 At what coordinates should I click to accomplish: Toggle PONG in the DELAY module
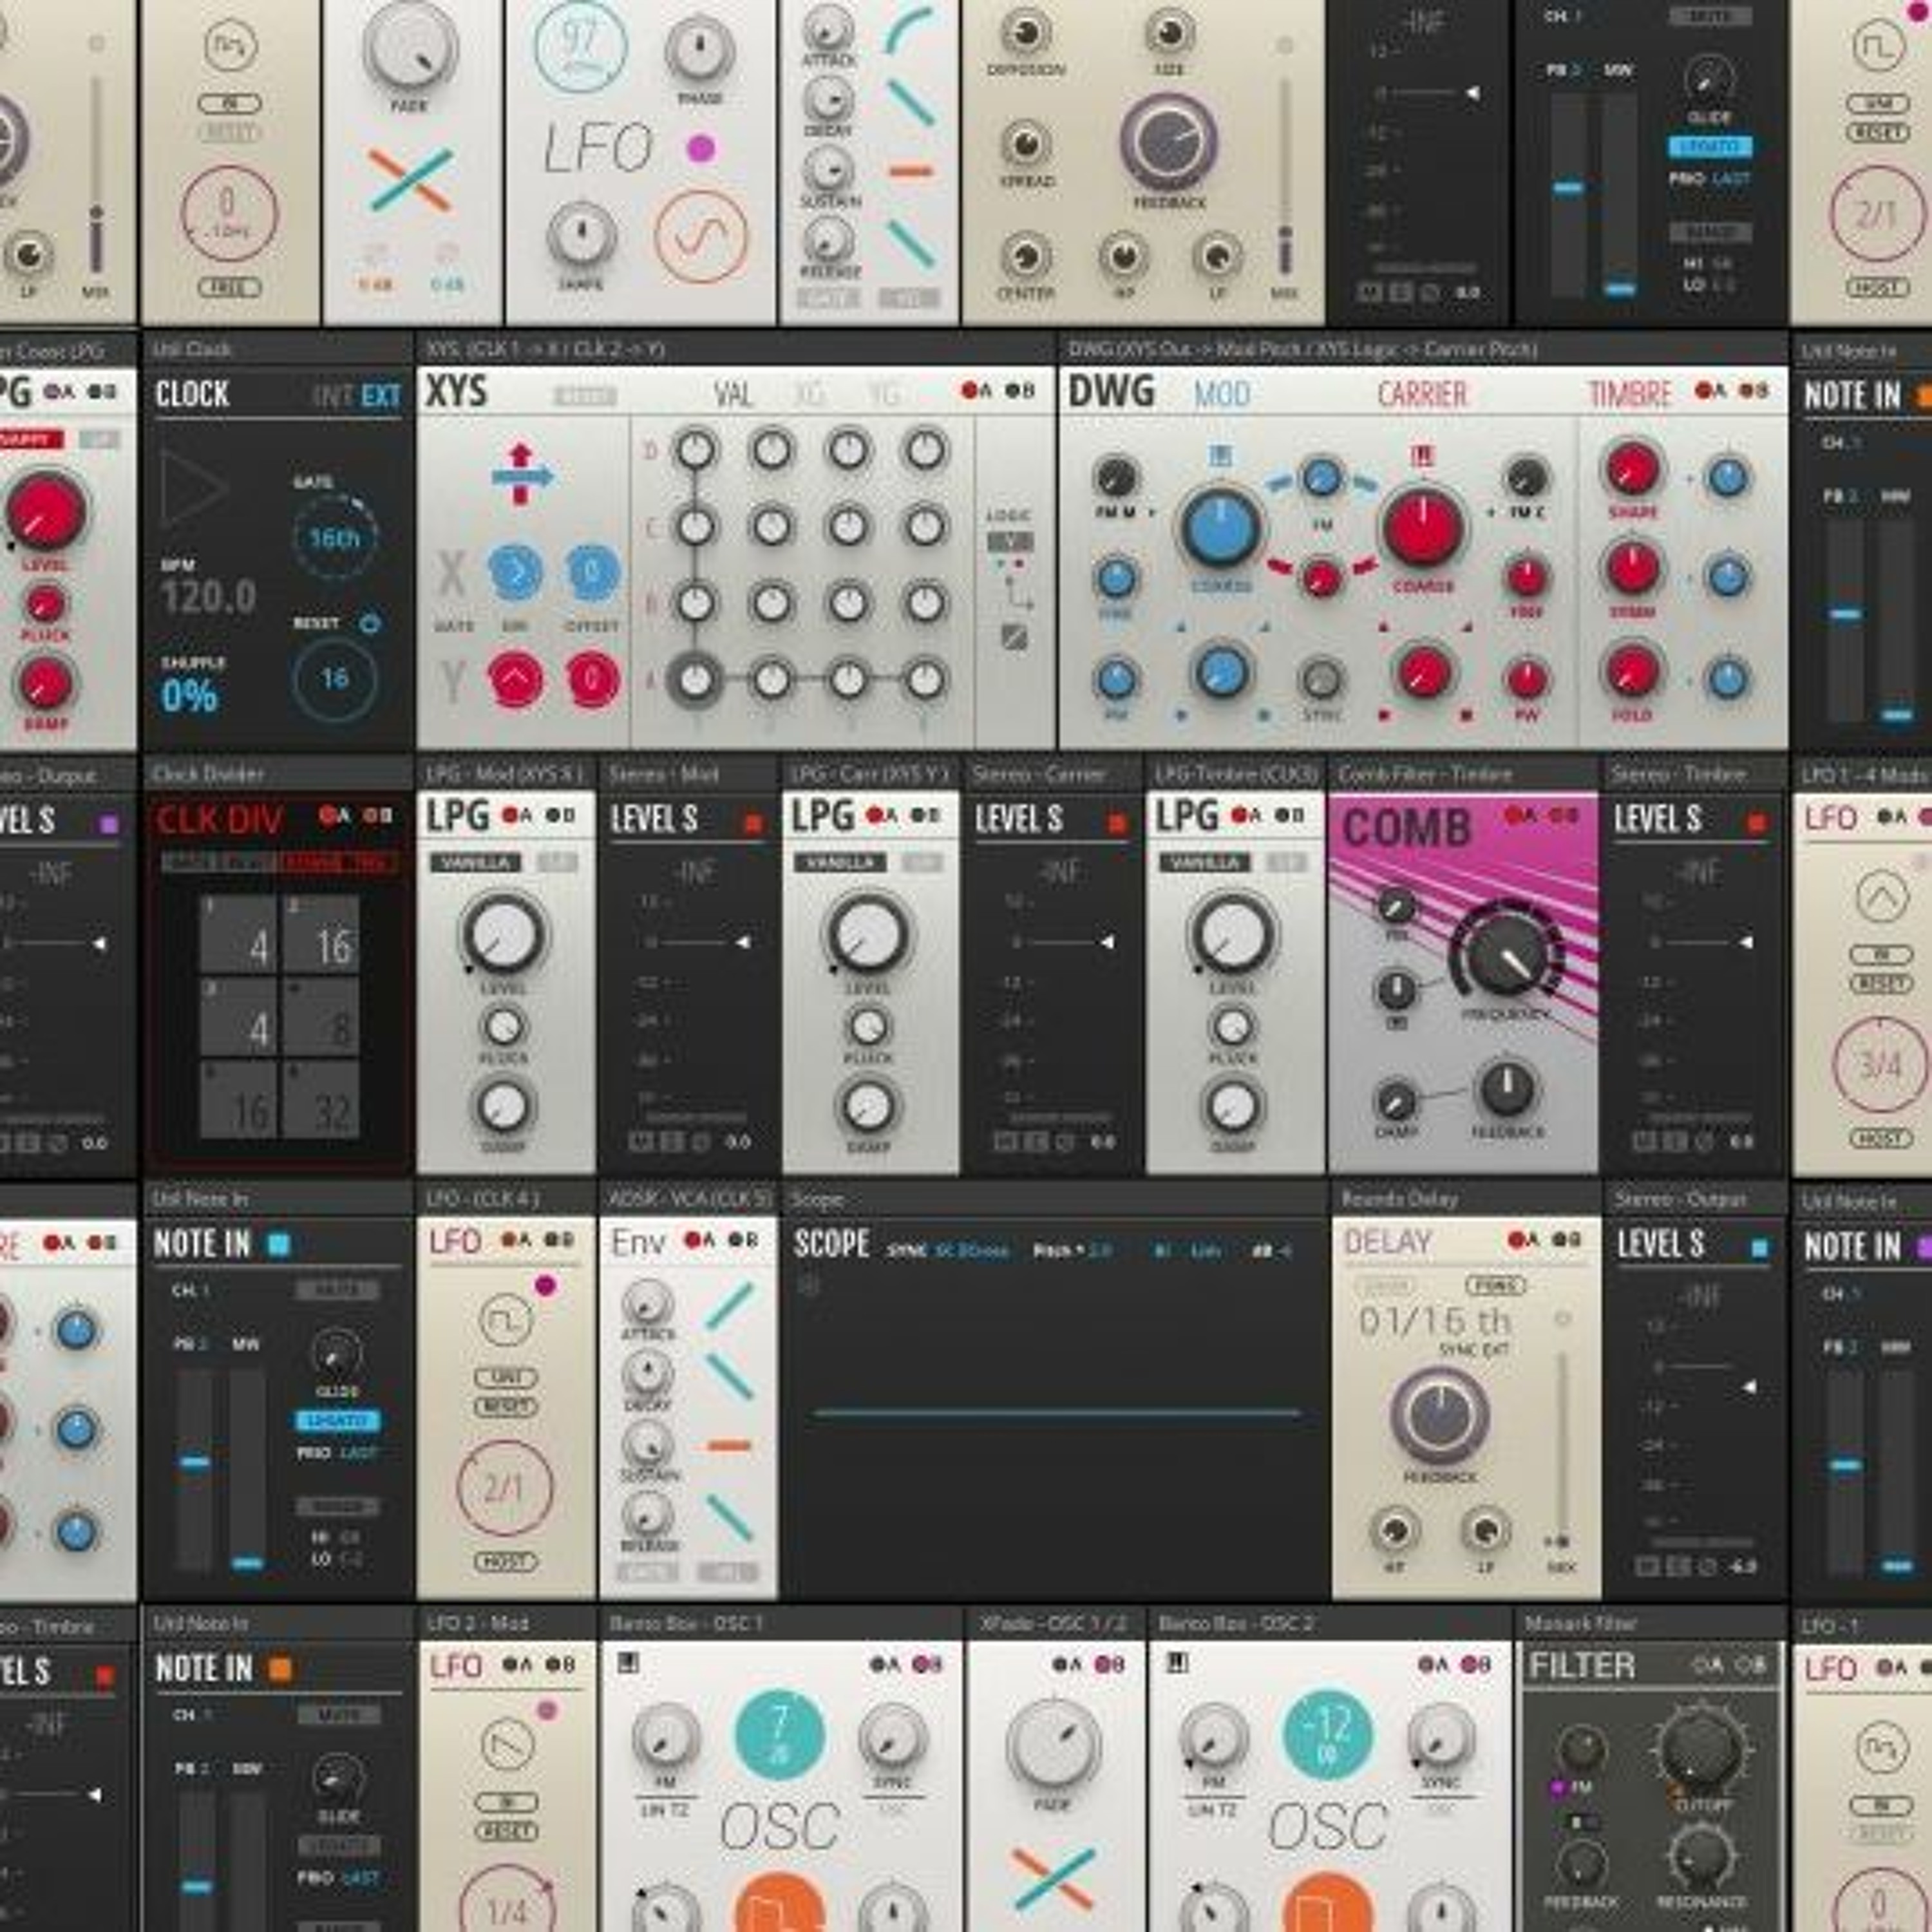(1496, 1285)
